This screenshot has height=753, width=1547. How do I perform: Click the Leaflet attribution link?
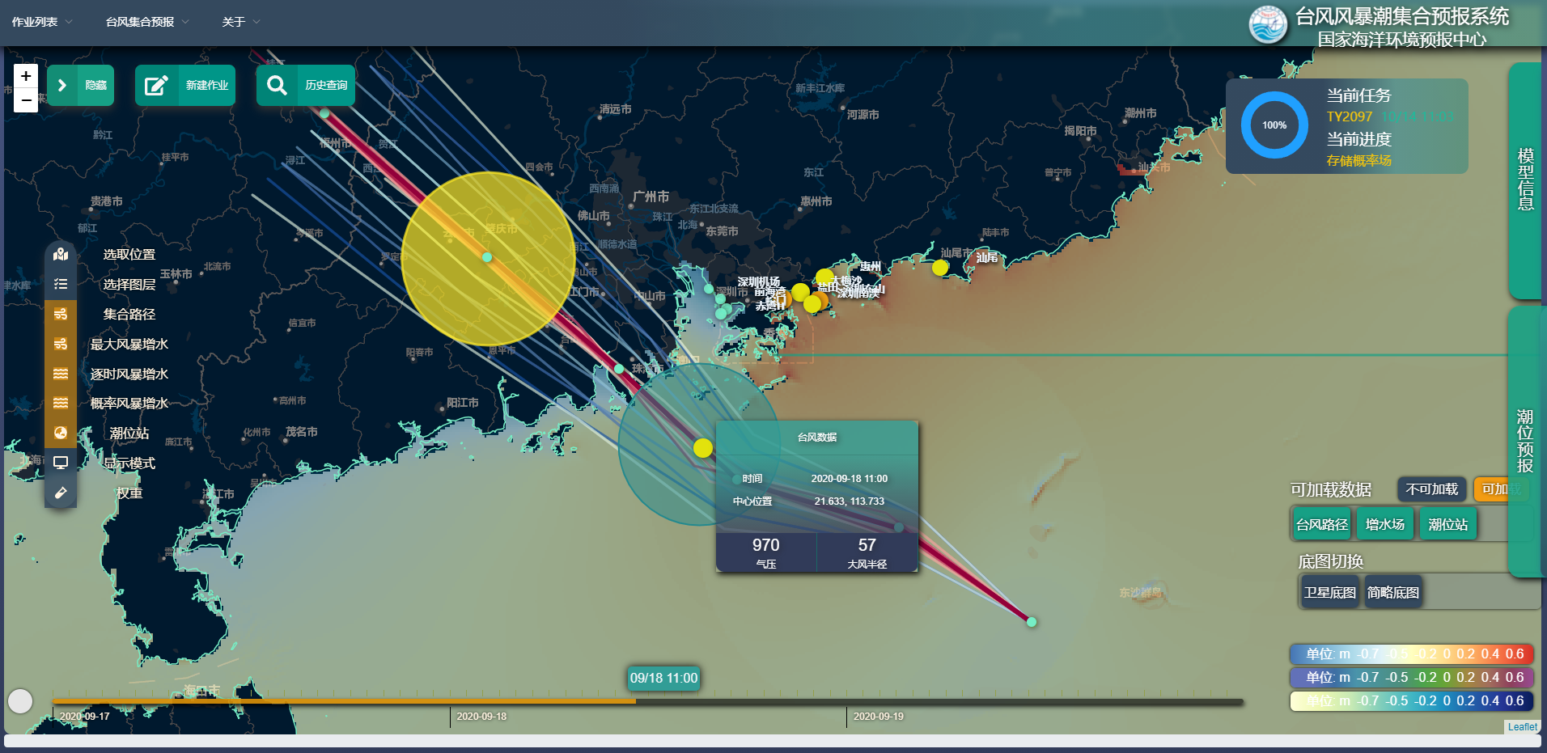[x=1522, y=726]
